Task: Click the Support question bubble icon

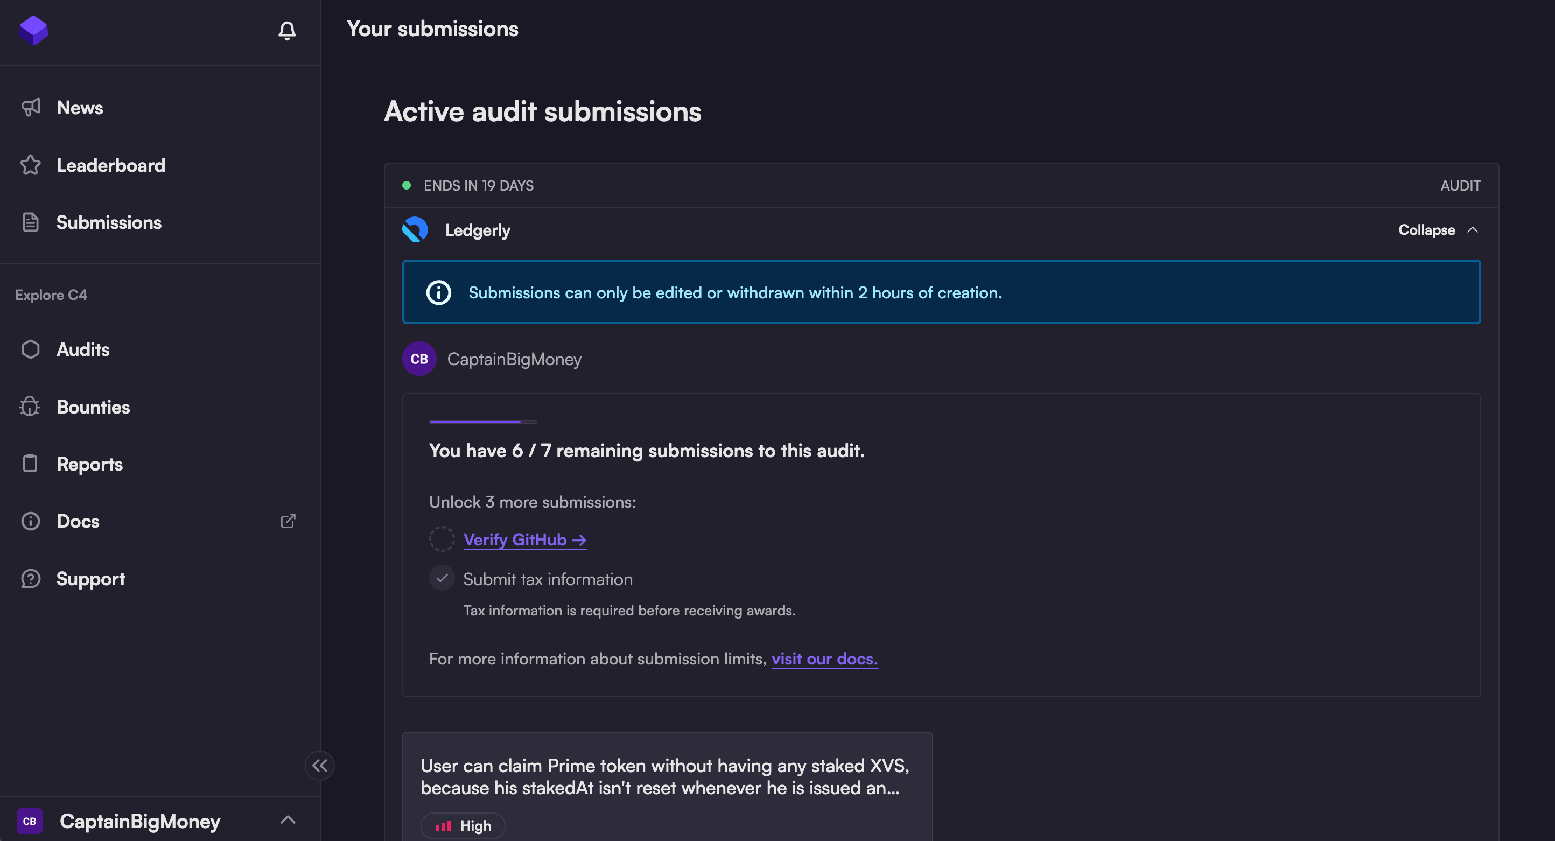Action: (30, 578)
